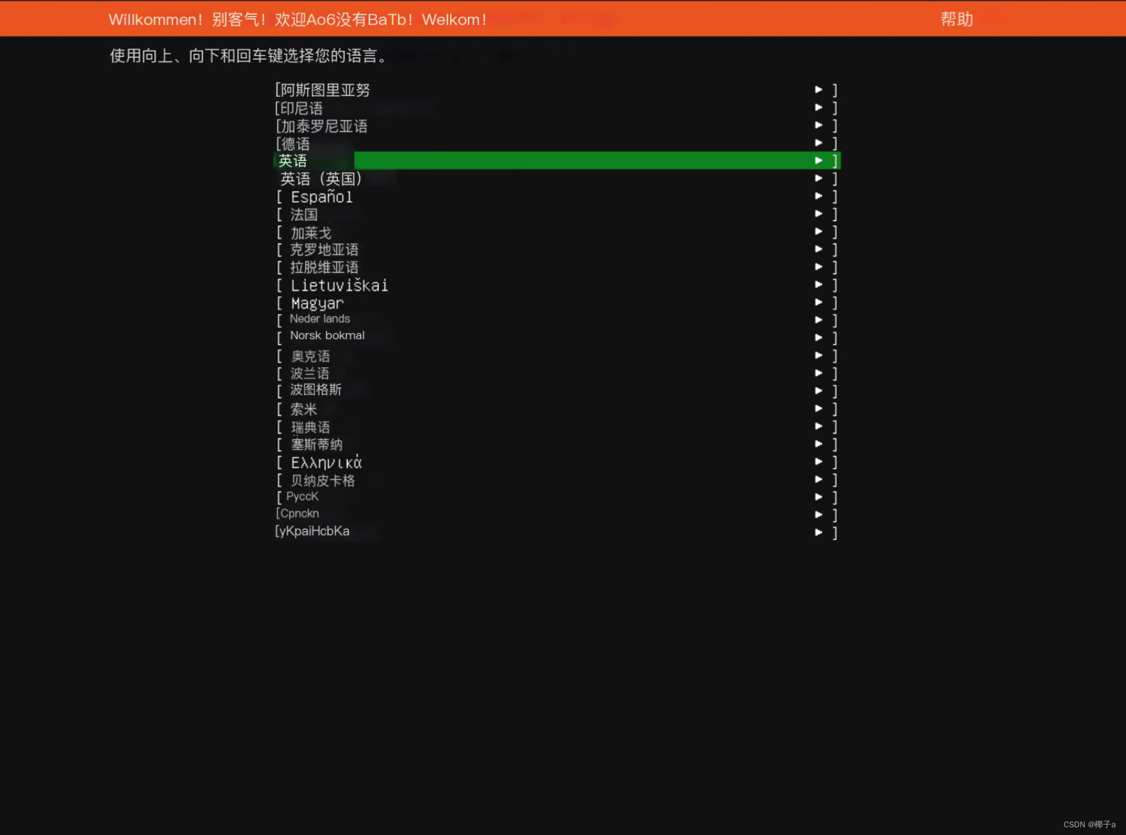Choose 拉脱维亚语 language
The height and width of the screenshot is (835, 1126).
click(556, 267)
